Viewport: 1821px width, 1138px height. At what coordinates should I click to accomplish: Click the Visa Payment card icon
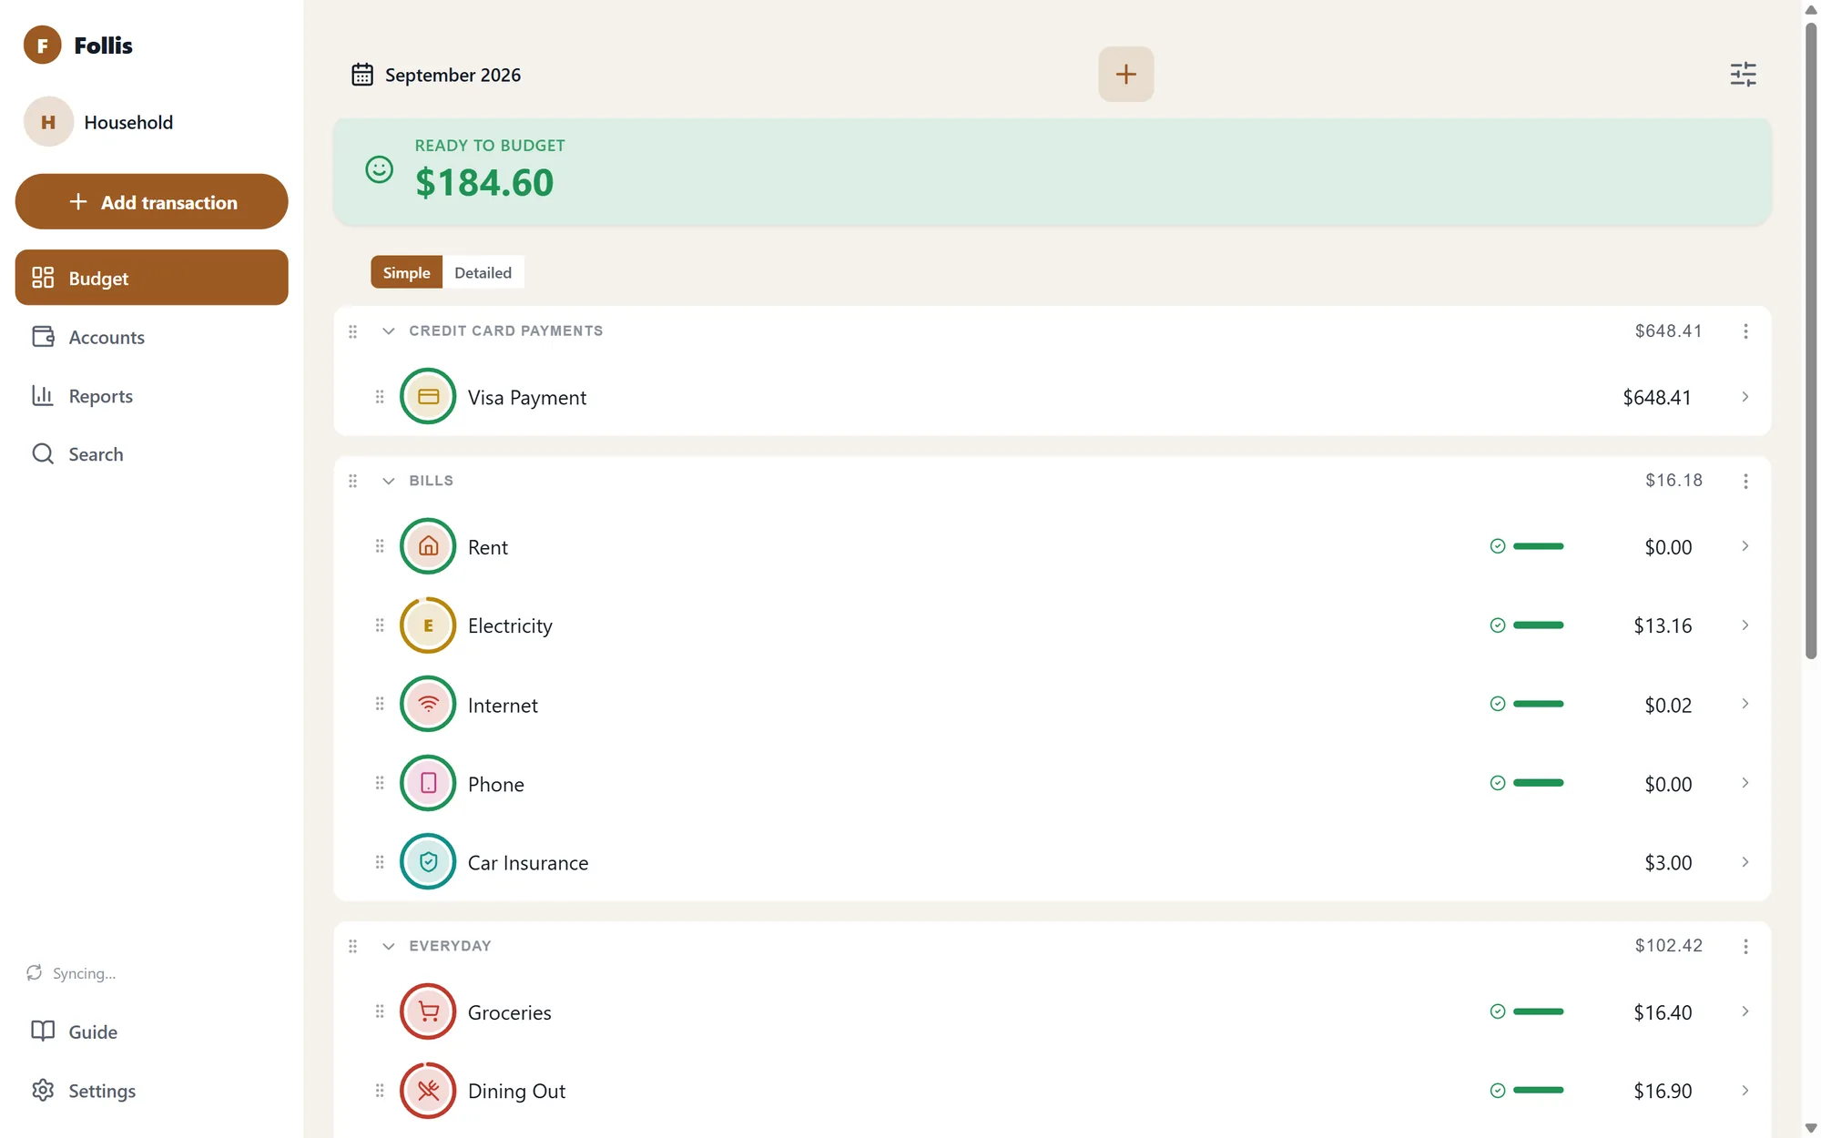pos(428,397)
